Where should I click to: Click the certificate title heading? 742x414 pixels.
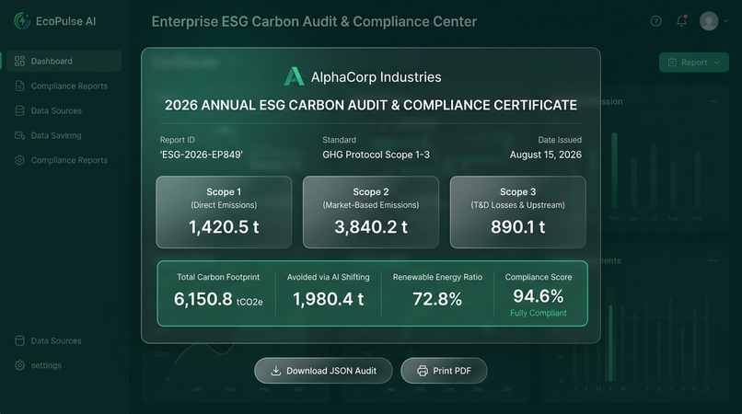[371, 105]
